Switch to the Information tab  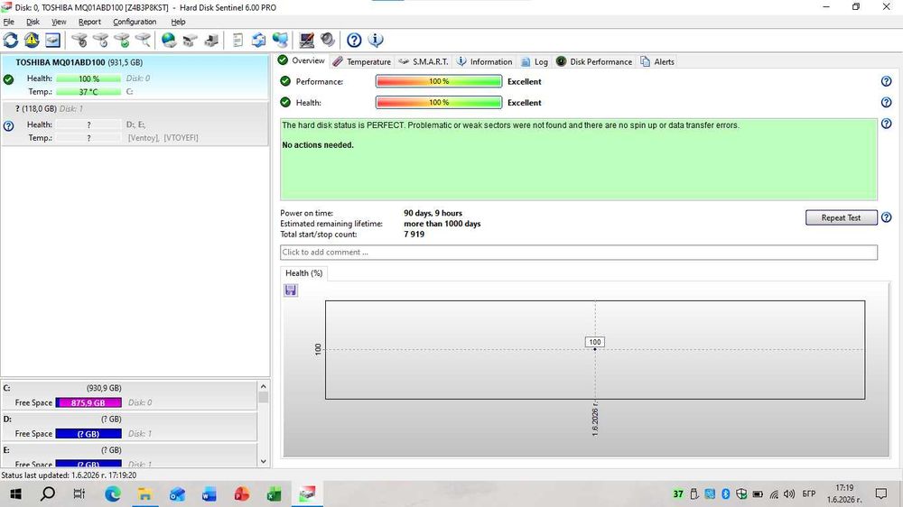pyautogui.click(x=484, y=61)
